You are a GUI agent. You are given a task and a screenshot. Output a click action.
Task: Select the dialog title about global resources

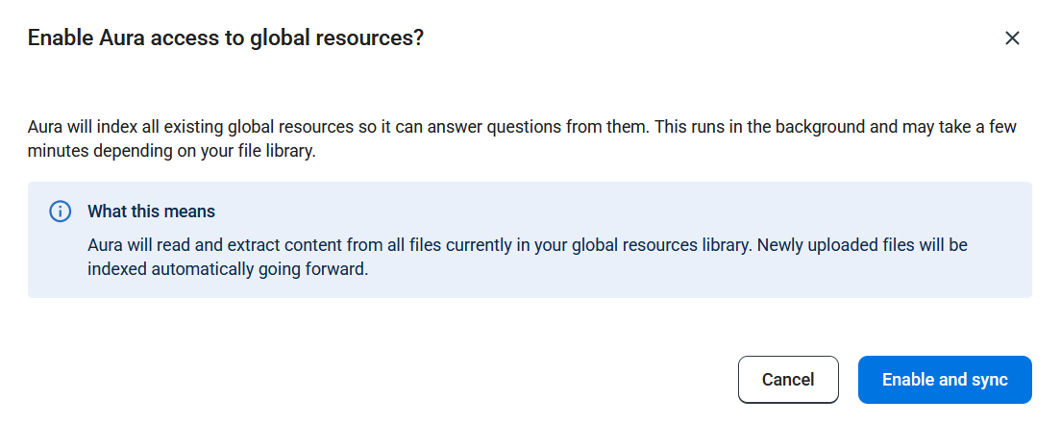click(x=225, y=37)
